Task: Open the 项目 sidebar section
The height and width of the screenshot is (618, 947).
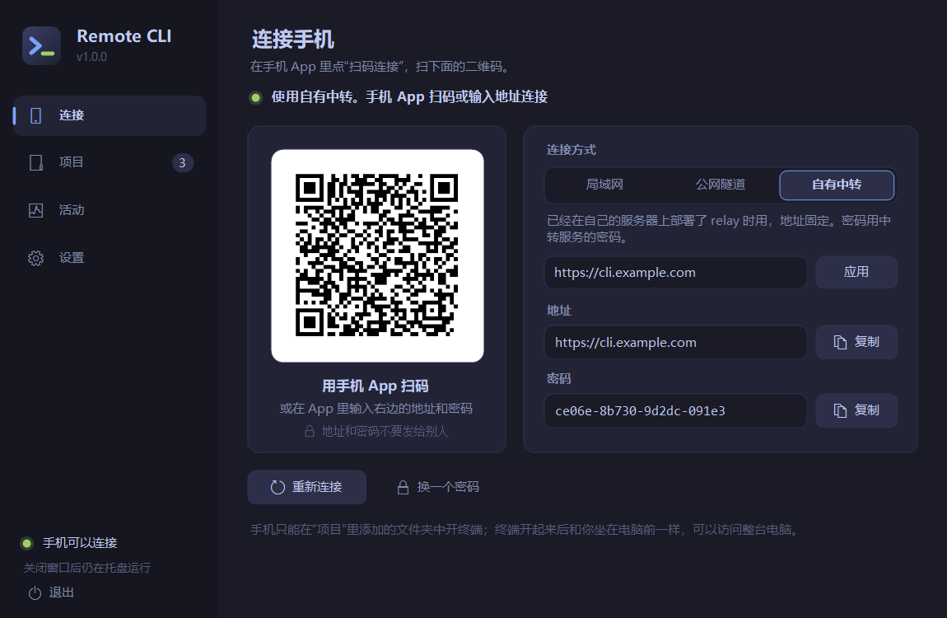Action: (110, 162)
